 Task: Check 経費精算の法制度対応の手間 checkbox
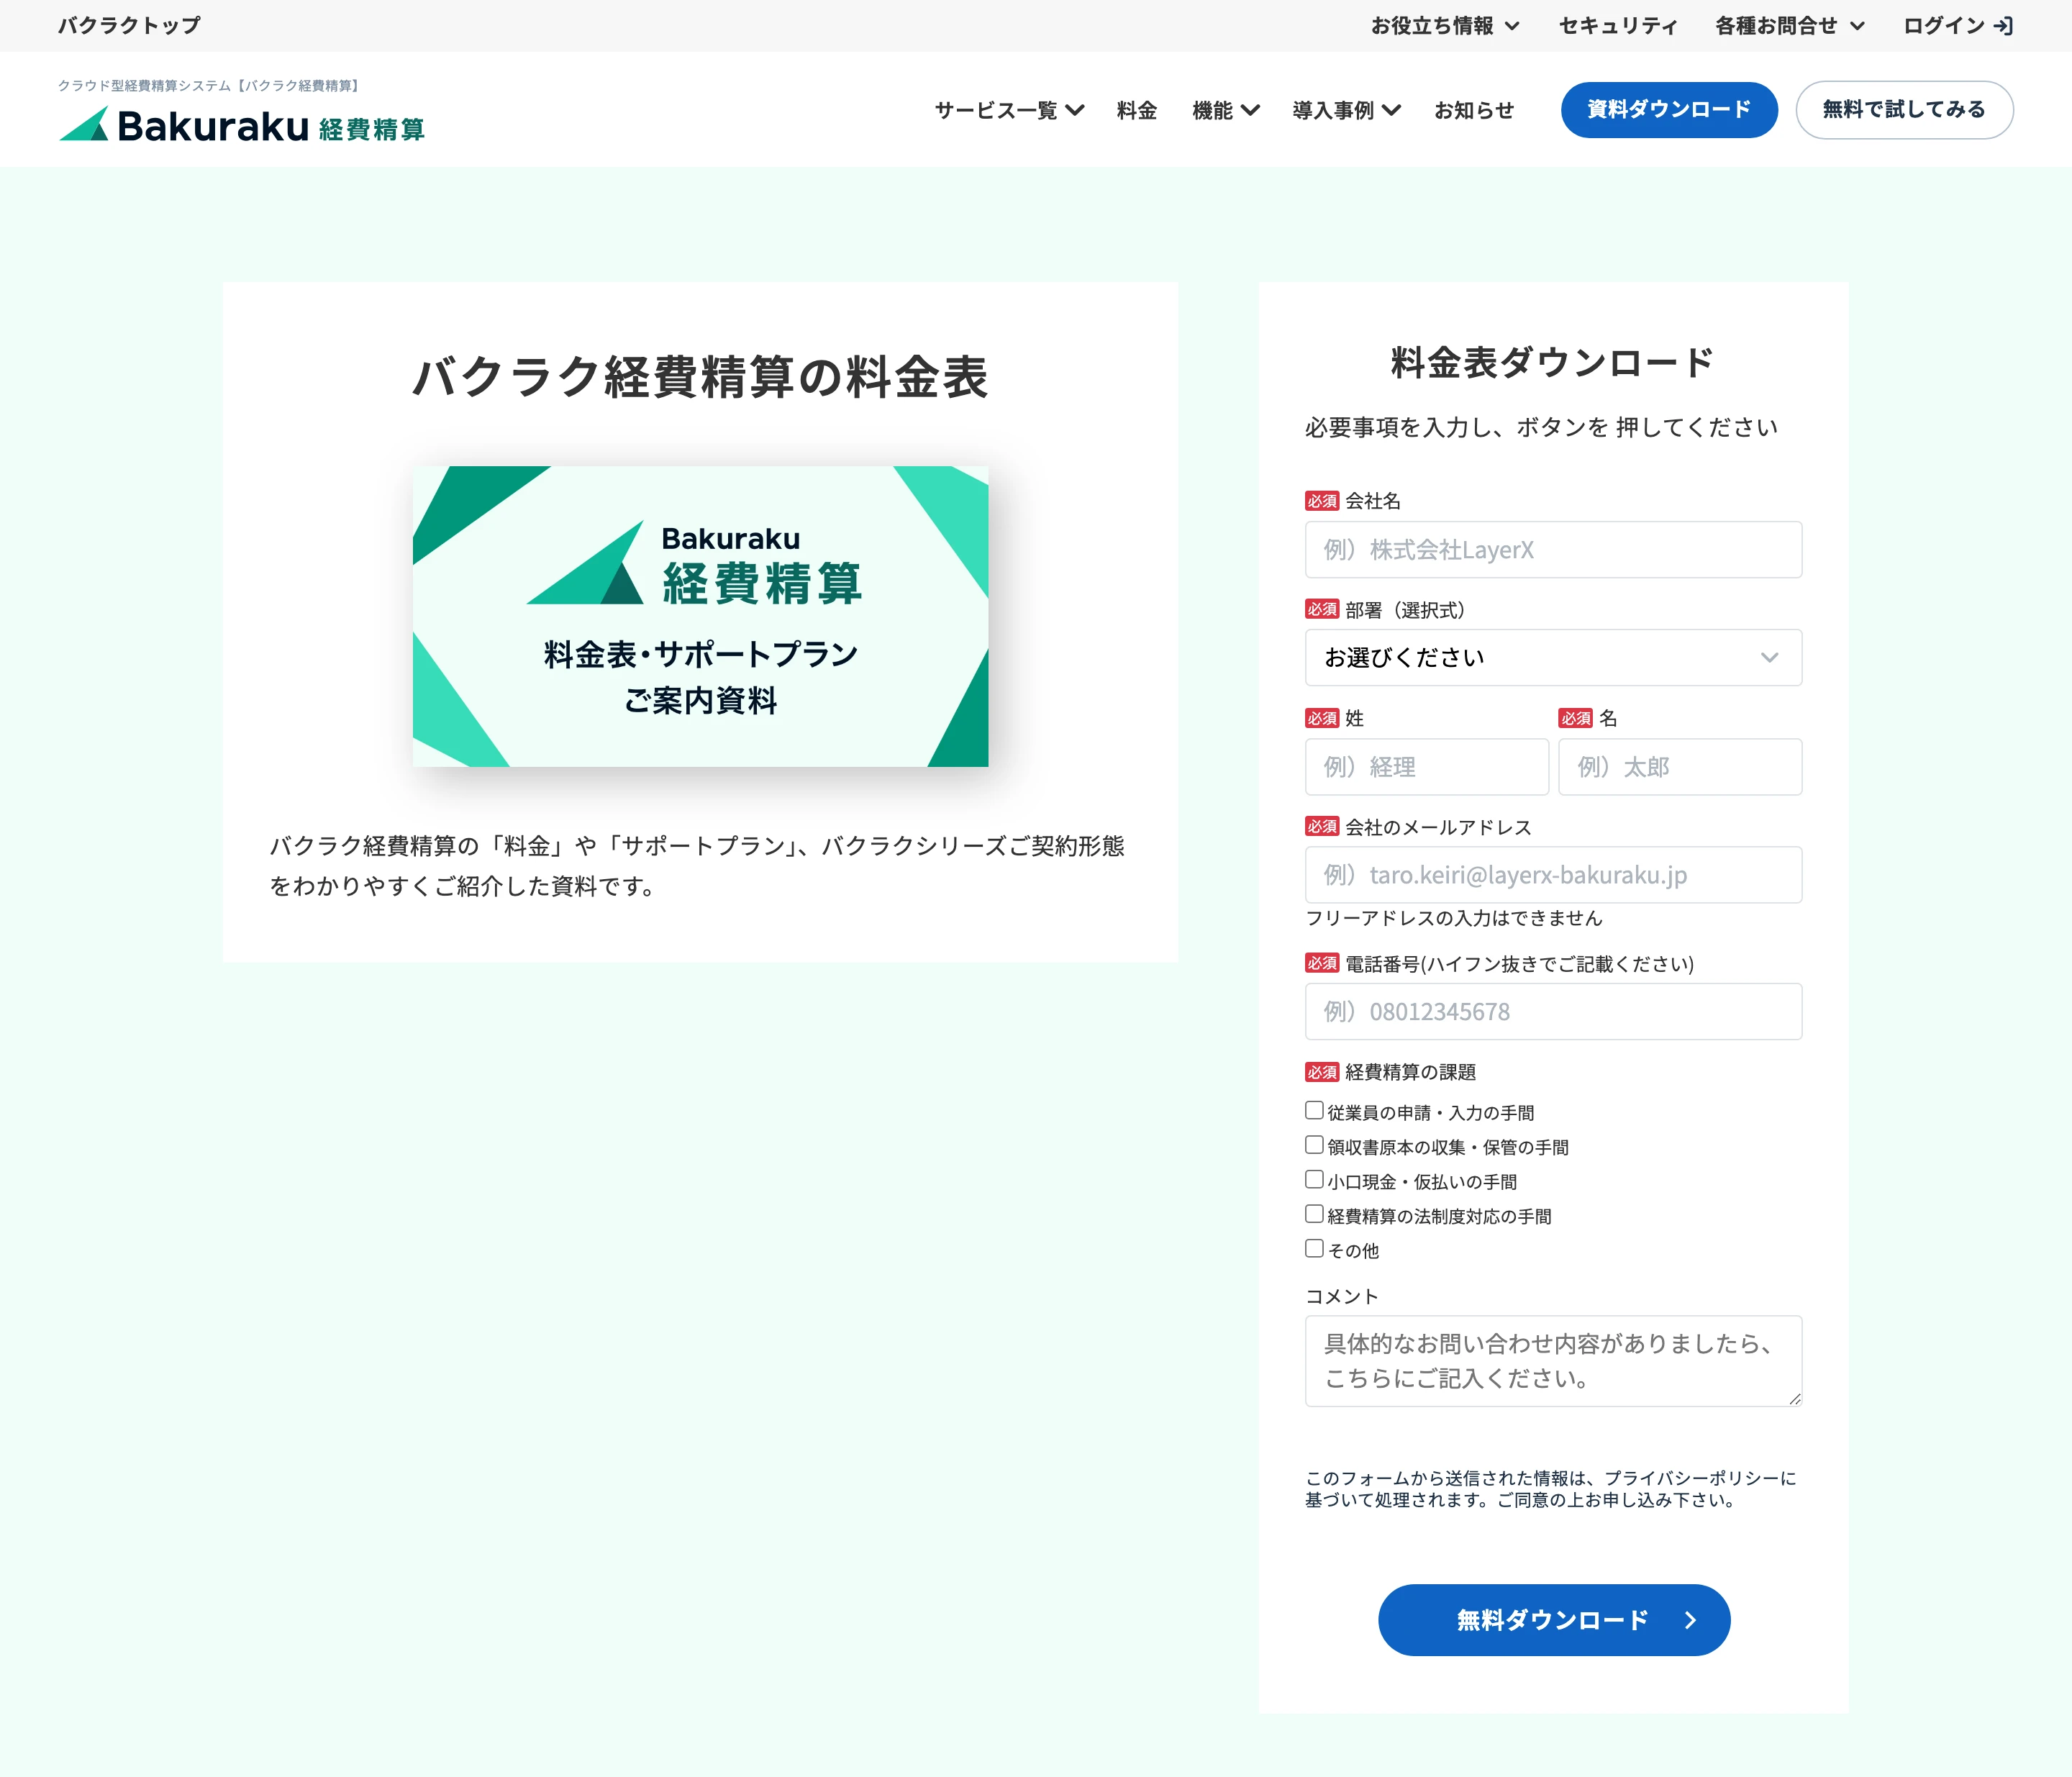click(x=1314, y=1214)
